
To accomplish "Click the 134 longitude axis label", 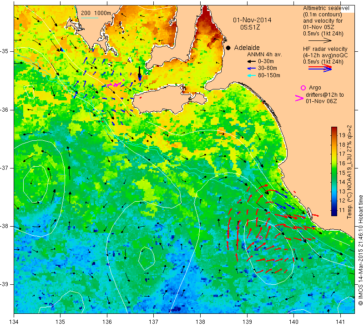I will [14, 322].
